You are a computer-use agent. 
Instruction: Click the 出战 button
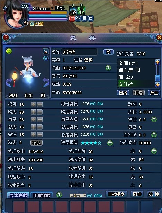(x=123, y=93)
